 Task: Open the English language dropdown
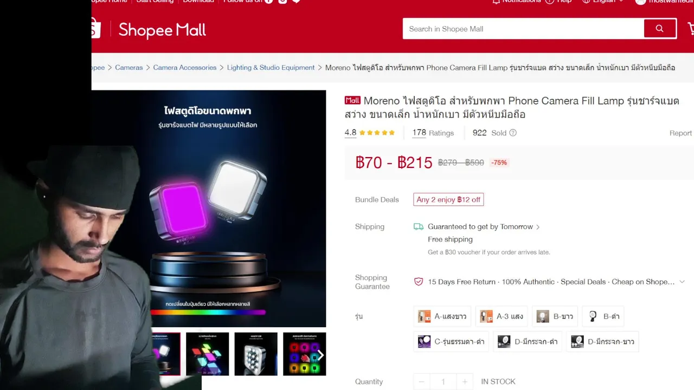click(602, 1)
